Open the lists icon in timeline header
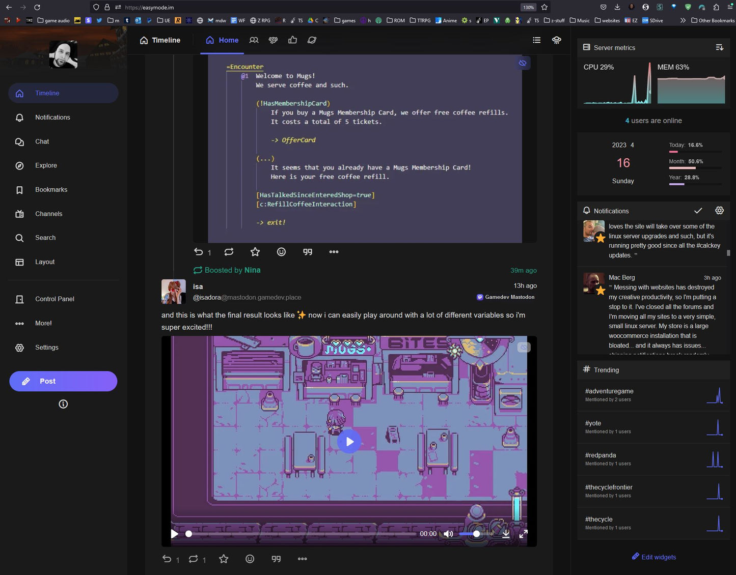 coord(536,40)
